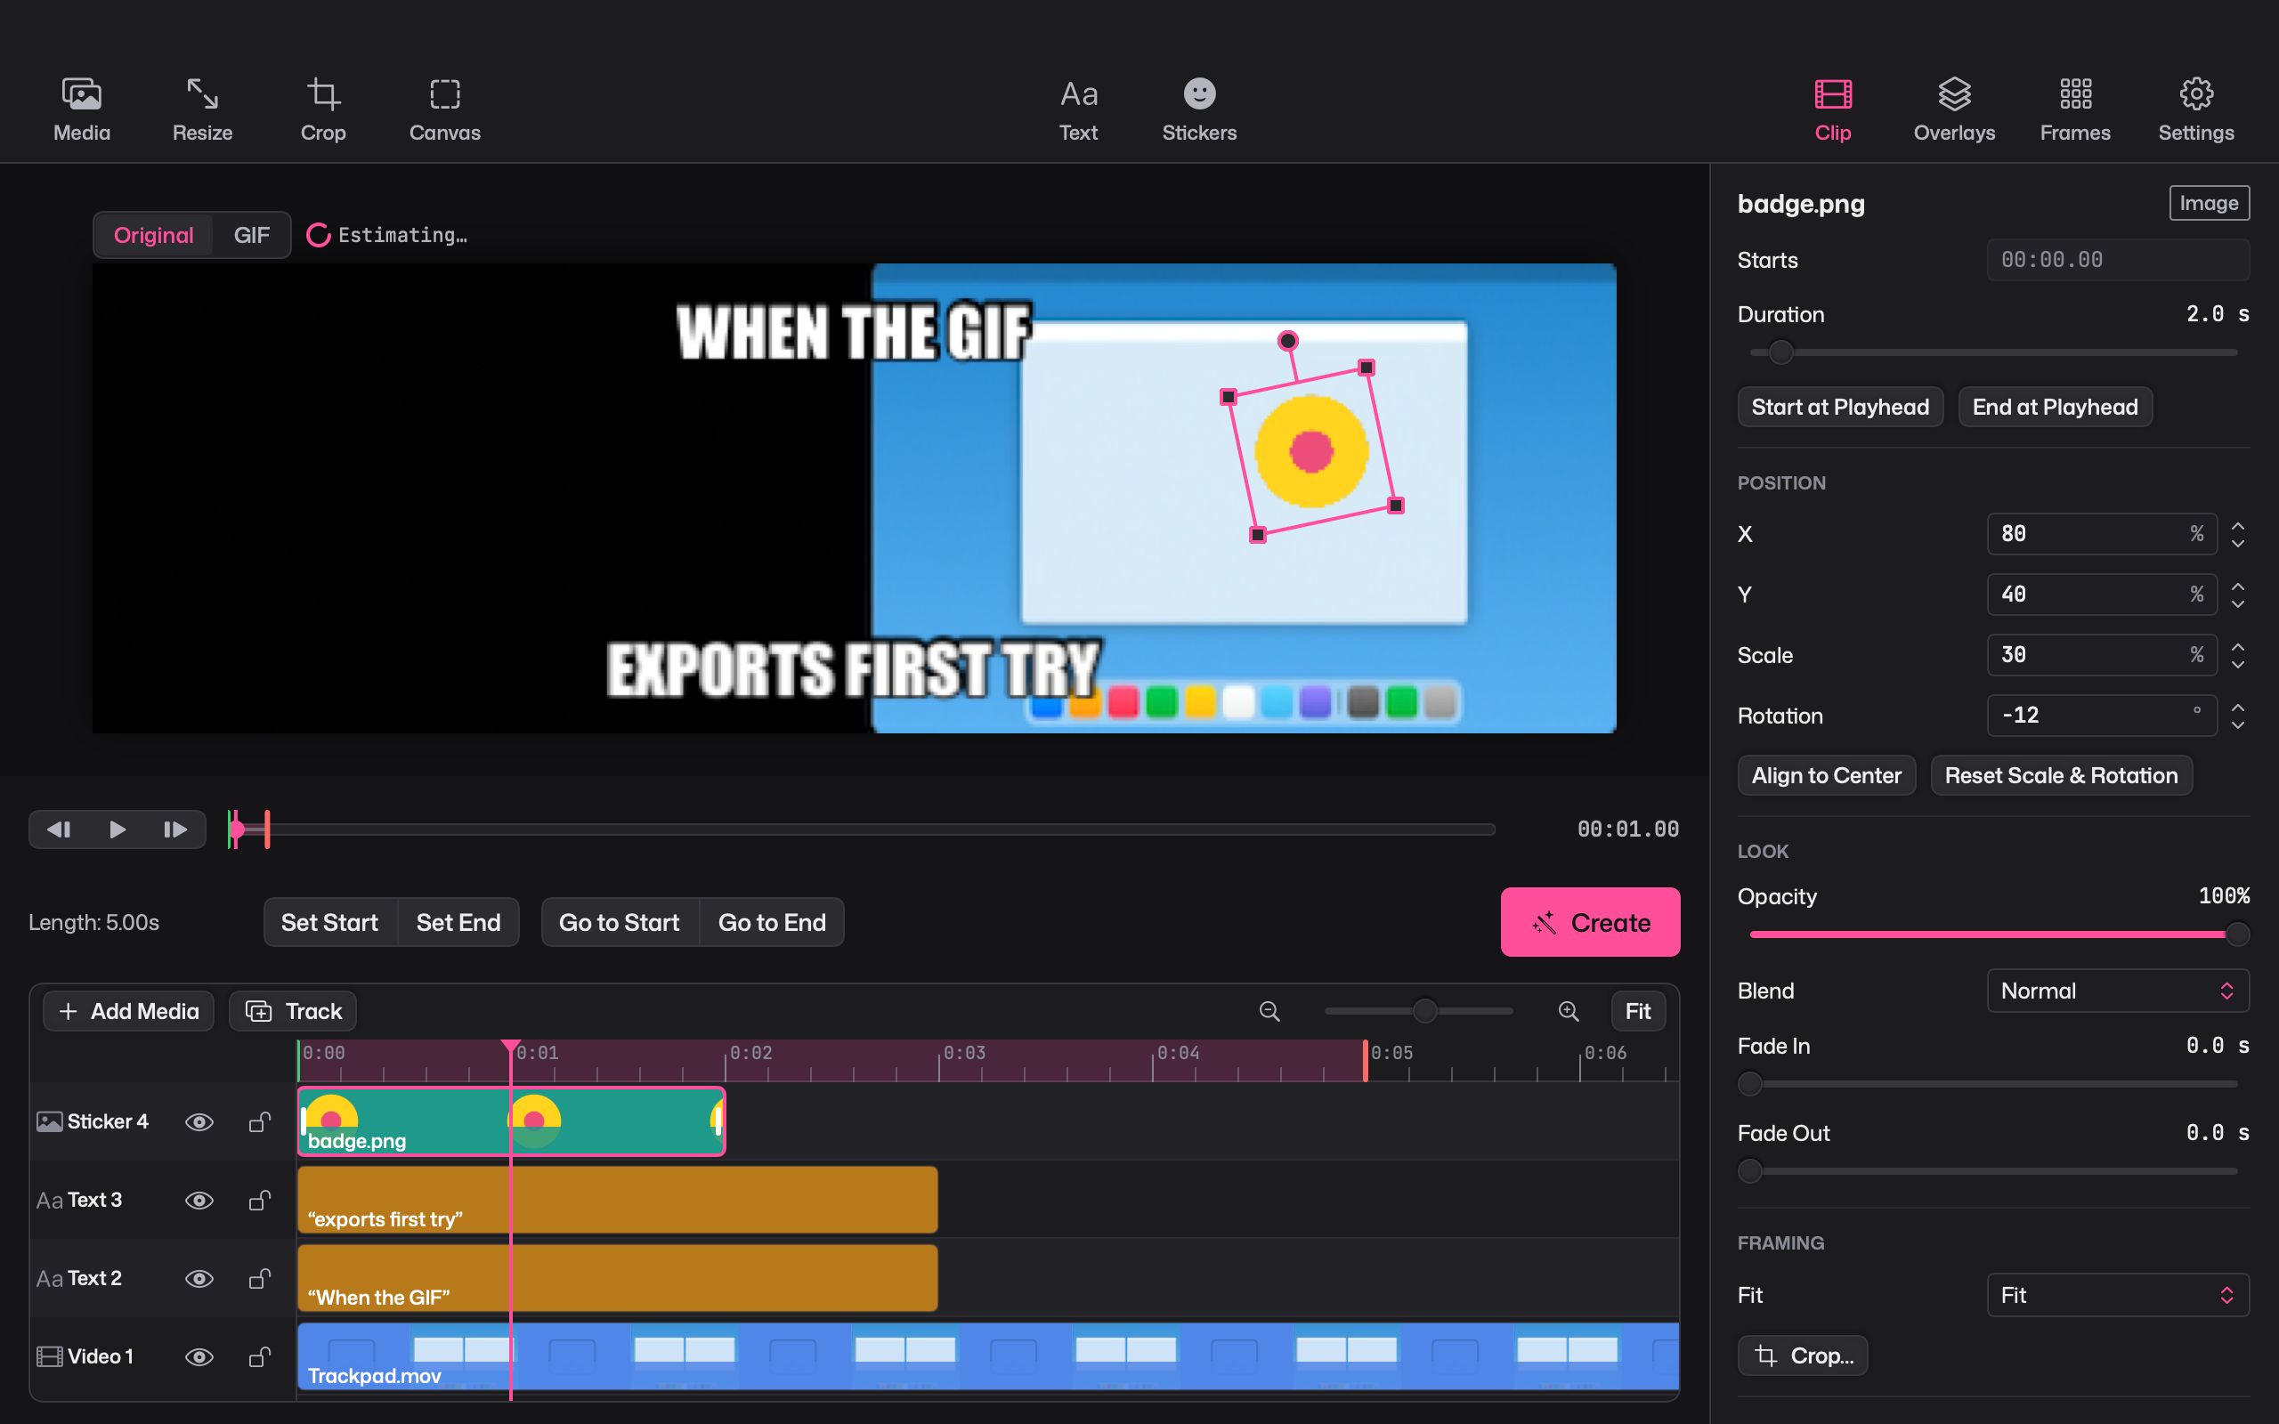Screen dimensions: 2279x1424
Task: Click the Duration slider handle
Action: [1780, 352]
